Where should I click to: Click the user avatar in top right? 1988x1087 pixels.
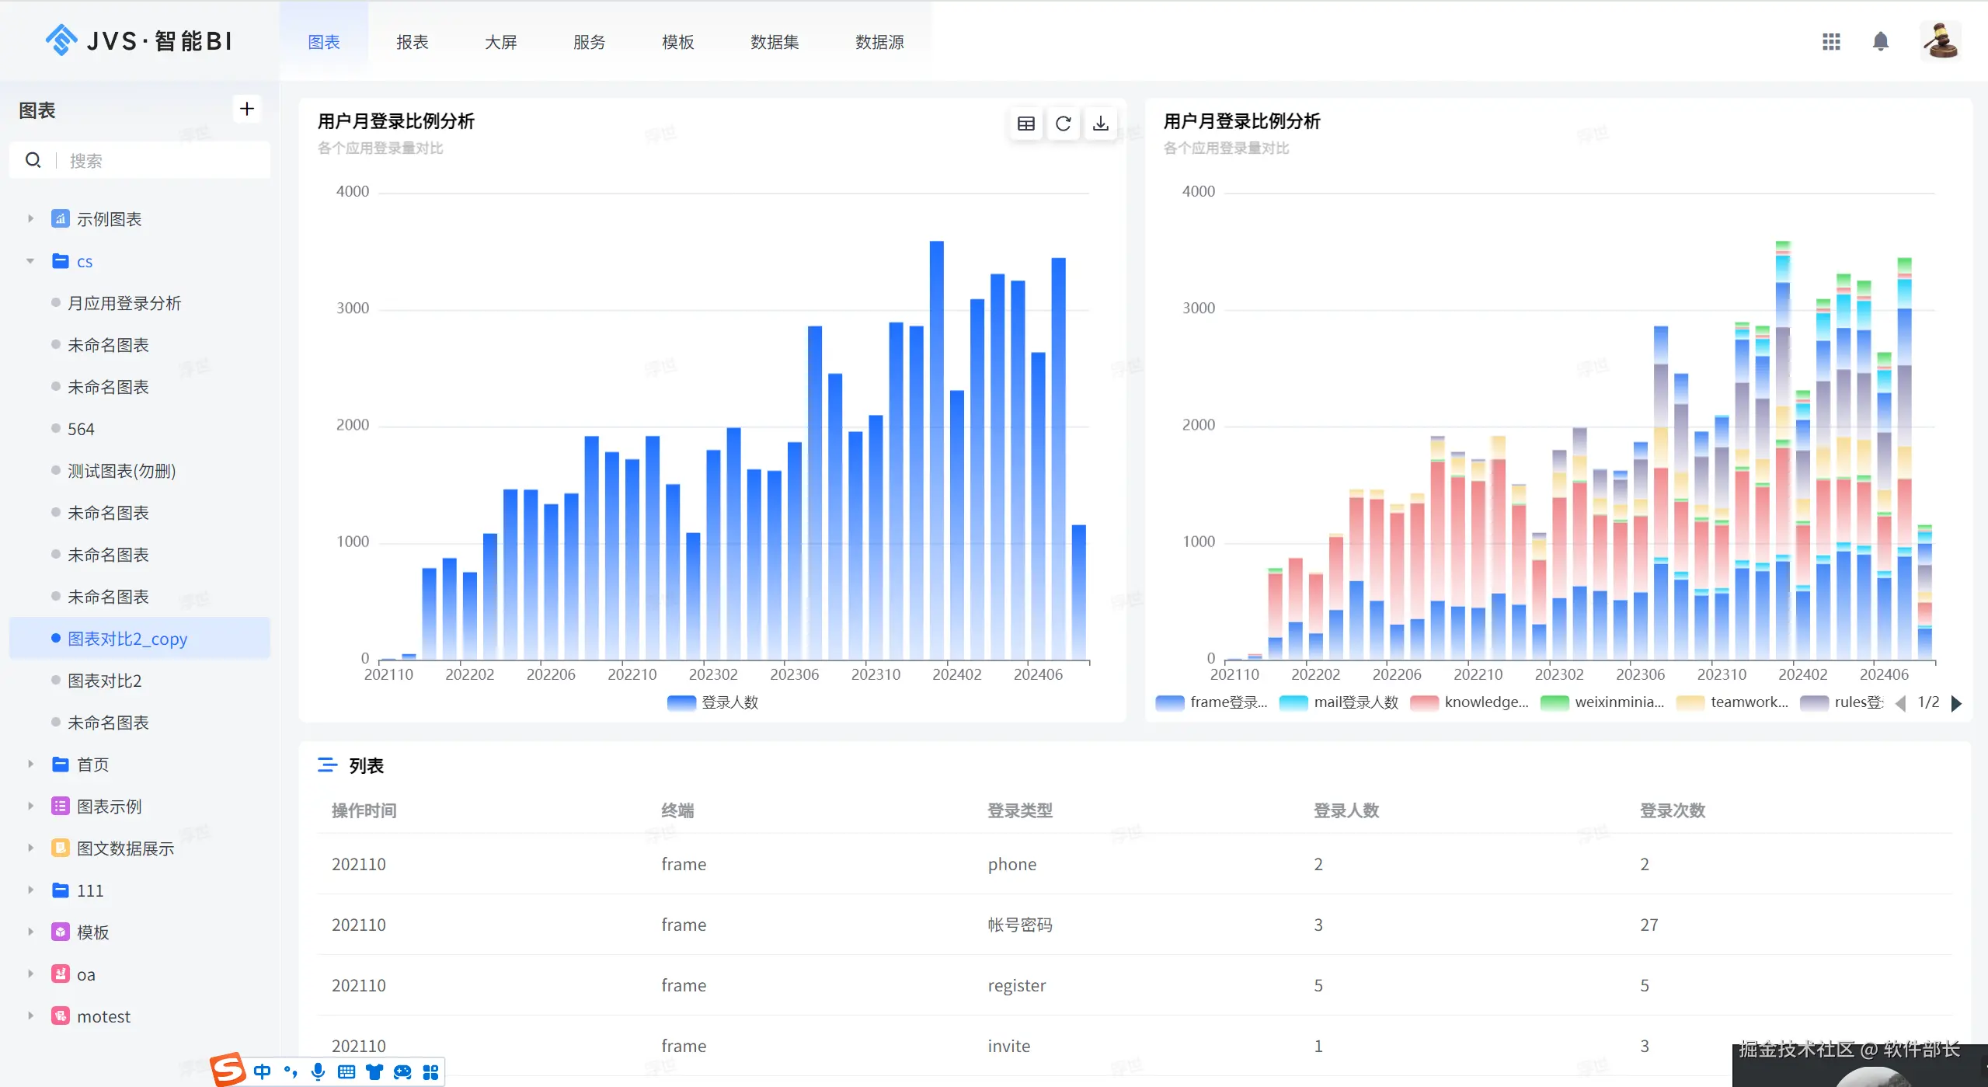(1940, 41)
